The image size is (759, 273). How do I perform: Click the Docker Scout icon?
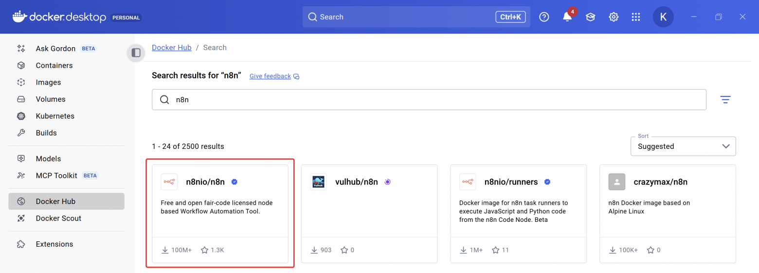click(21, 218)
